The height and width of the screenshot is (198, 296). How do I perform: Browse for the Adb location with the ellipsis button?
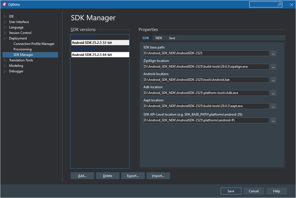(x=273, y=93)
